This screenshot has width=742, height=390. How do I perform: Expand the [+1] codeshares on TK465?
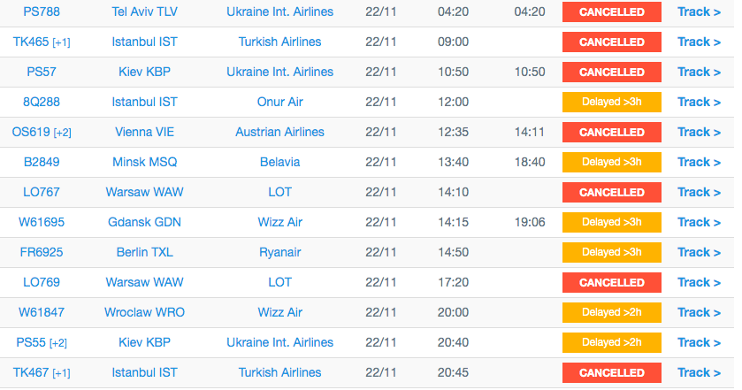[62, 42]
